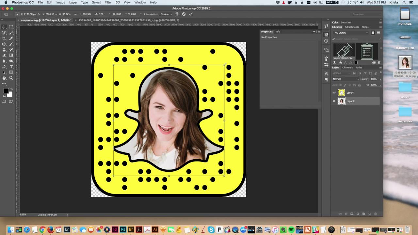Click Vector Smart Object library thumbnail
The height and width of the screenshot is (235, 418).
[x=344, y=52]
